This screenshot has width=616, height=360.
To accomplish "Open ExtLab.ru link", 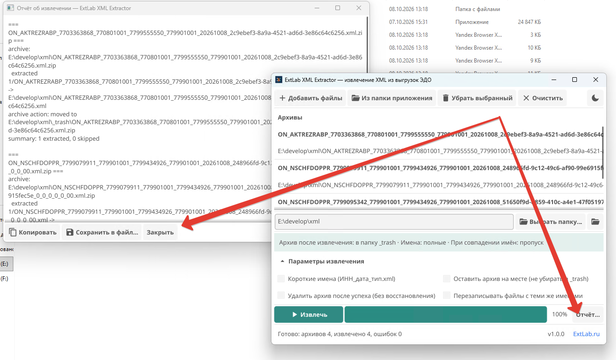I will click(586, 334).
